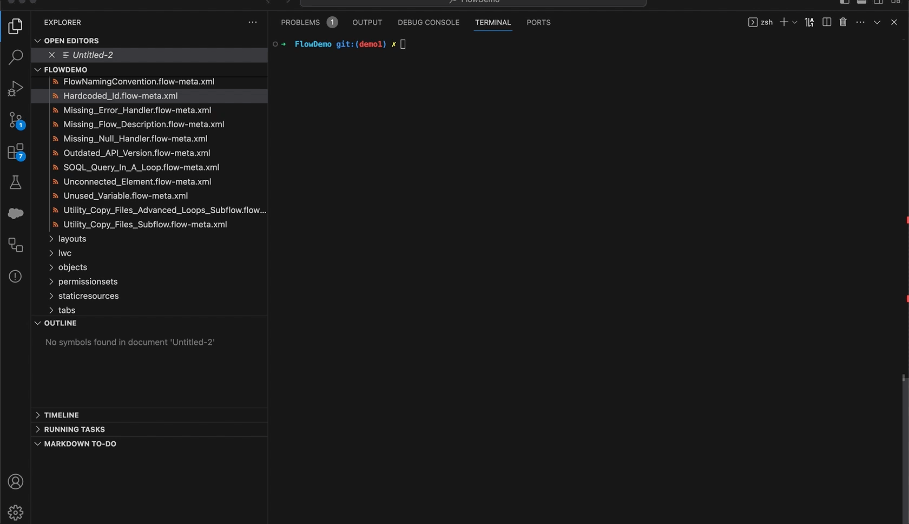
Task: Open the terminal launch profile dropdown
Action: tap(795, 22)
